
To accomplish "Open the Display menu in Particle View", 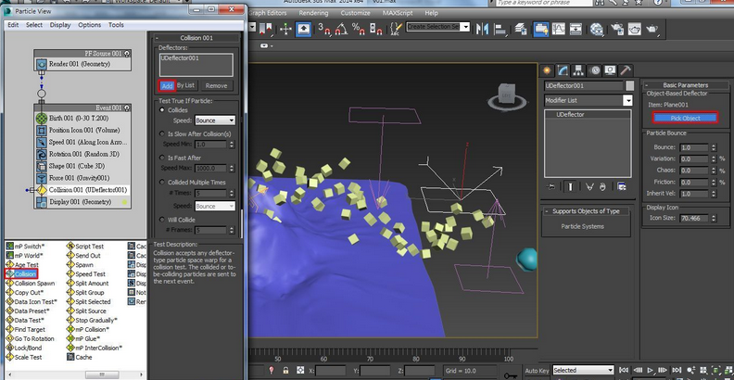I will pos(60,25).
